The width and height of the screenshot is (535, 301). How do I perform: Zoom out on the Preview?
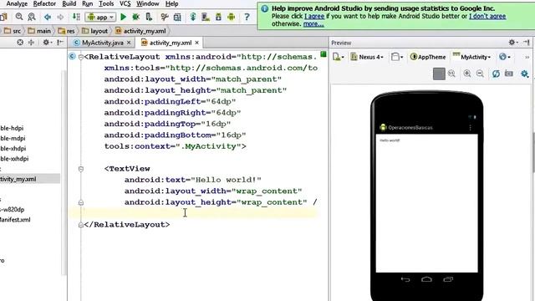tap(480, 74)
